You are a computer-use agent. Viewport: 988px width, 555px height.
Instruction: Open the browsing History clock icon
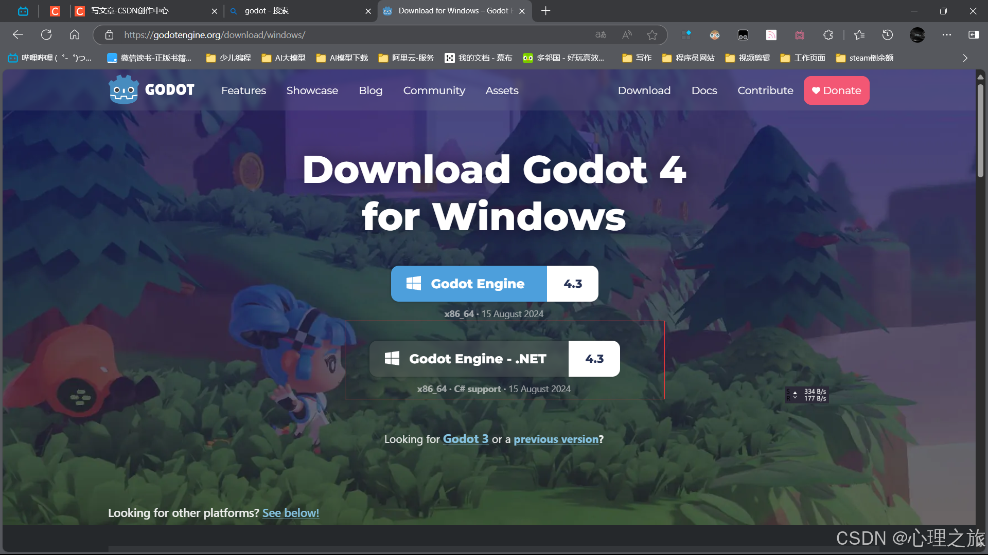[887, 34]
